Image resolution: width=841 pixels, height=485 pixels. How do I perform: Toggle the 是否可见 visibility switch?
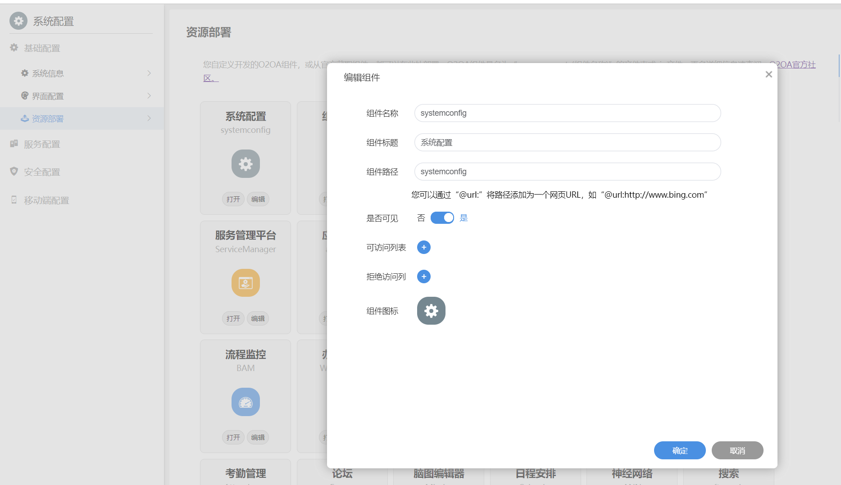pyautogui.click(x=442, y=218)
